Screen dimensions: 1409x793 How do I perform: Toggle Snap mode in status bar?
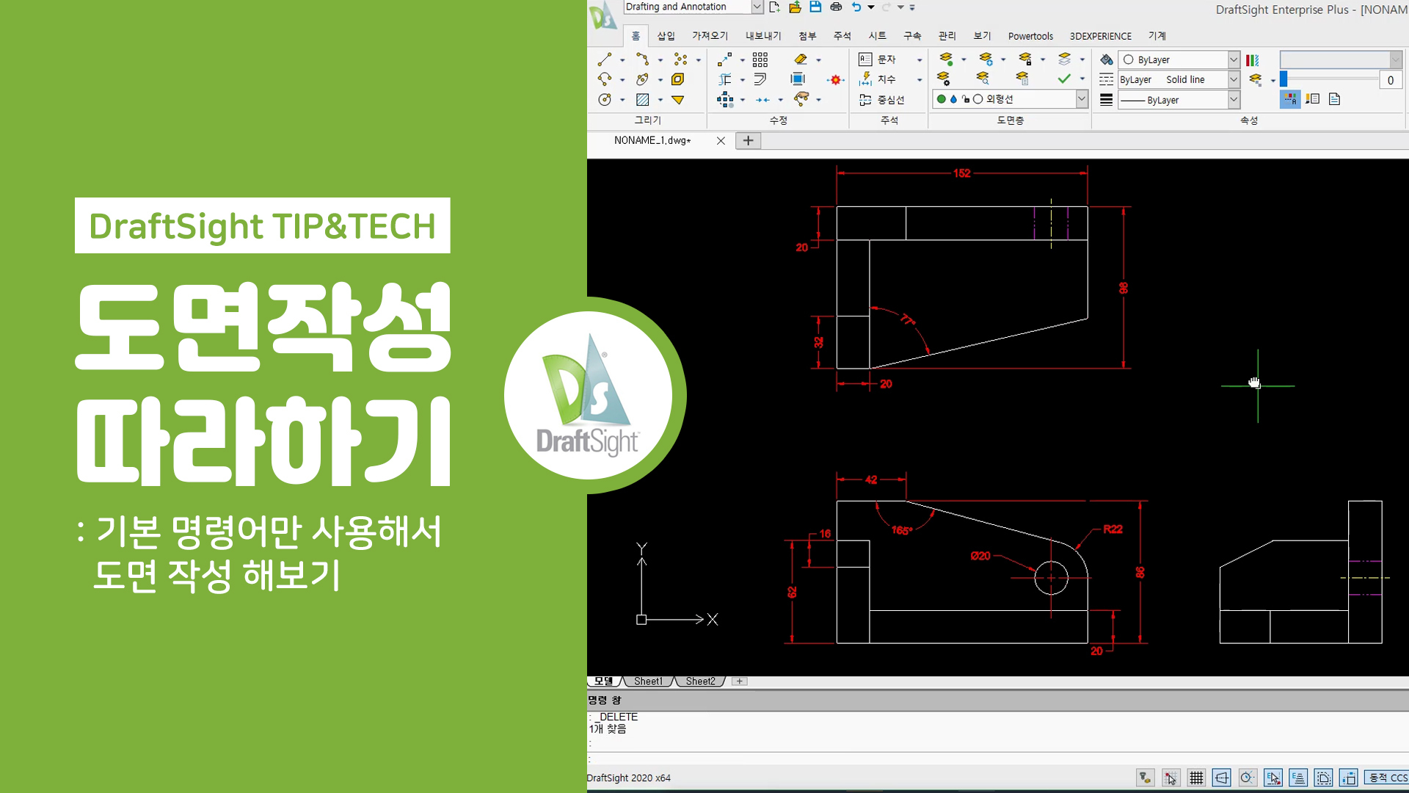1171,778
